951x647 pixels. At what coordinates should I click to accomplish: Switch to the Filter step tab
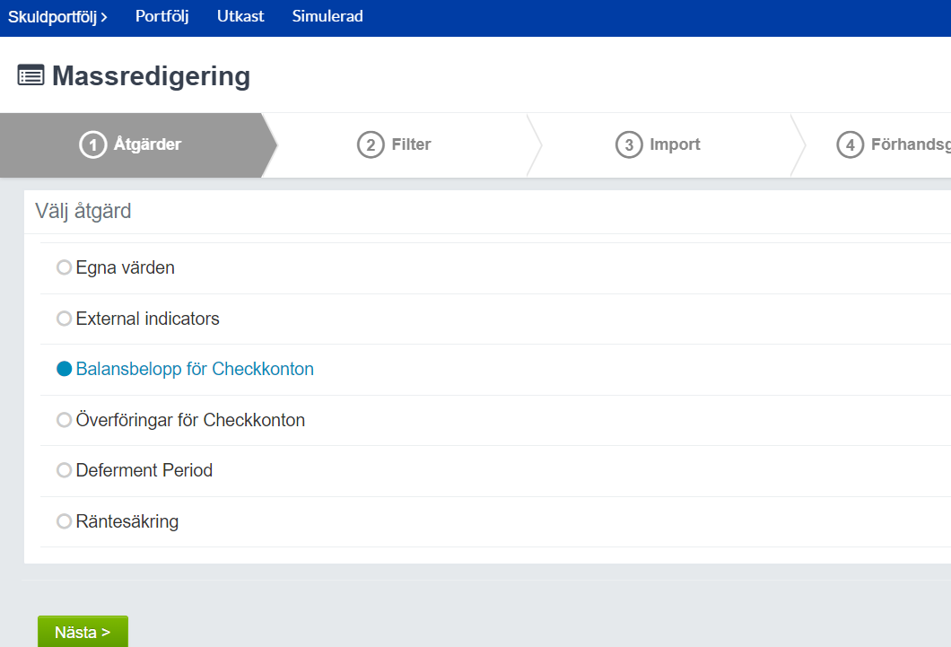[x=411, y=144]
